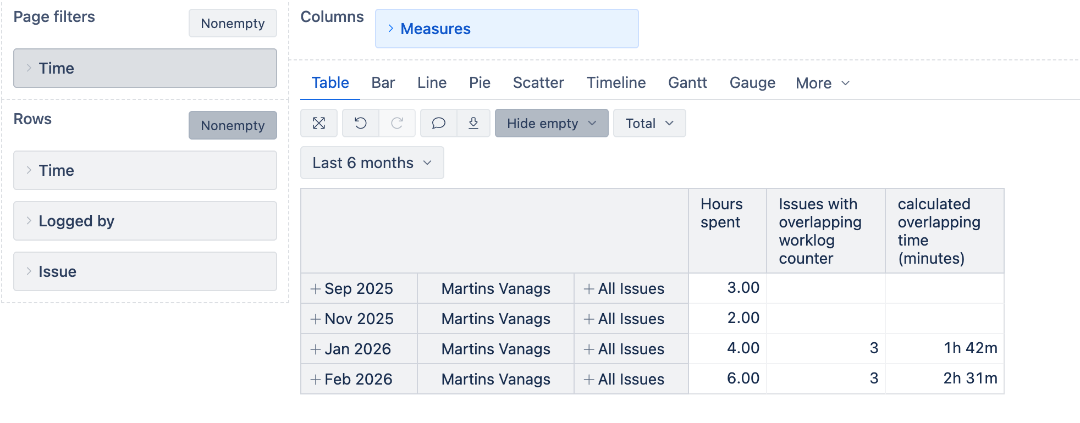1080x423 pixels.
Task: Click the undo arrow icon
Action: pyautogui.click(x=361, y=123)
